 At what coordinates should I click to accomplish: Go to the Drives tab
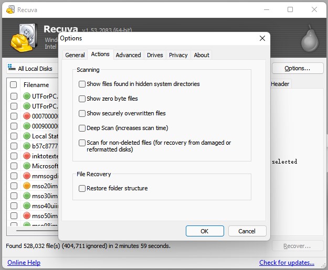point(155,55)
